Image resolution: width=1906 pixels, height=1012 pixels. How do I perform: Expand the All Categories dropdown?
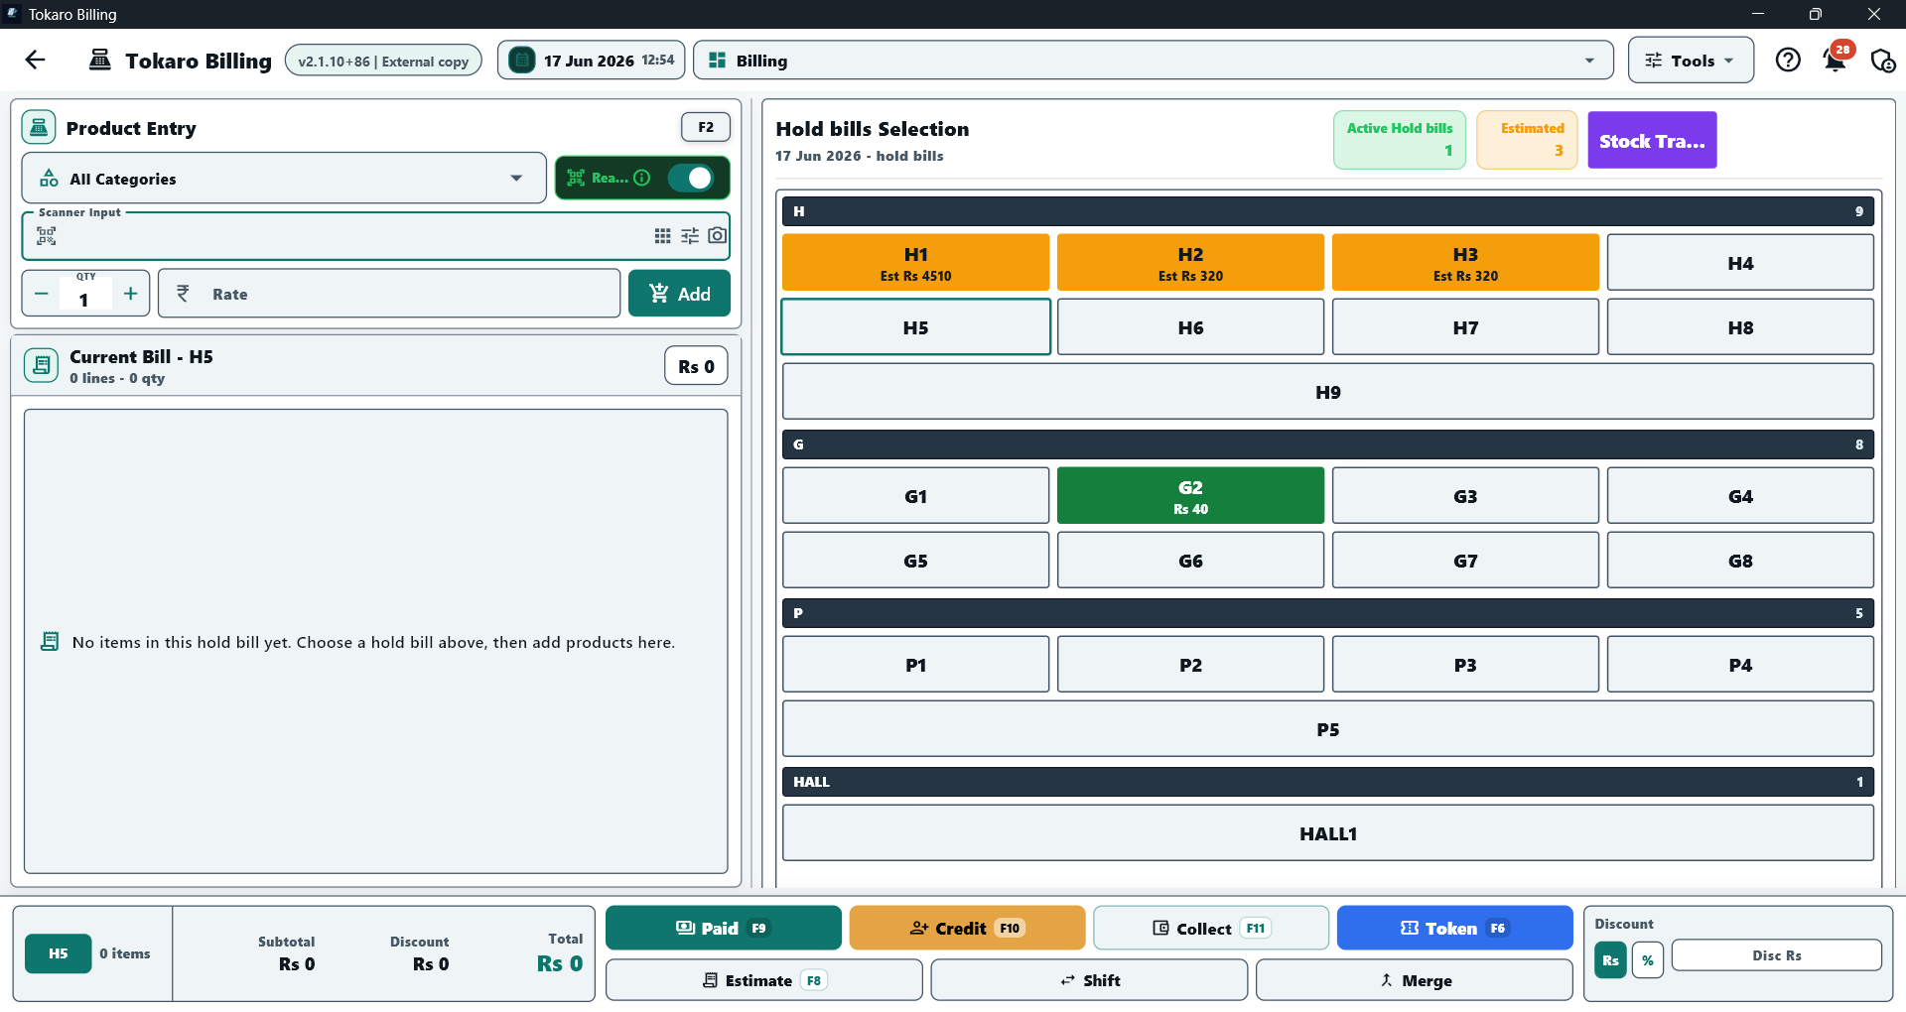click(x=284, y=179)
